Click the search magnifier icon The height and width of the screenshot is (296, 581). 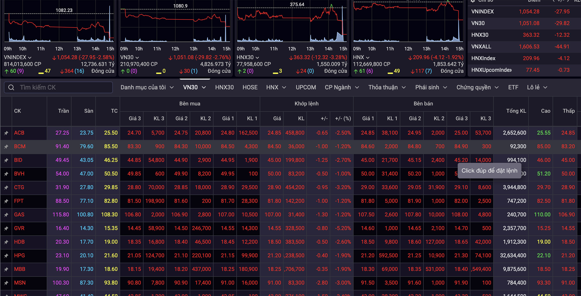11,87
